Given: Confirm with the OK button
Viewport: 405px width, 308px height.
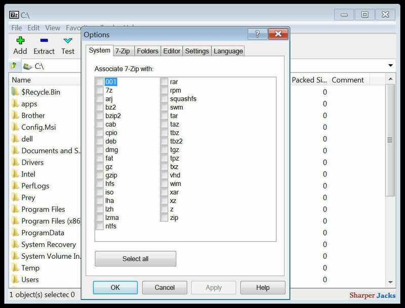Looking at the screenshot, I should pyautogui.click(x=115, y=287).
